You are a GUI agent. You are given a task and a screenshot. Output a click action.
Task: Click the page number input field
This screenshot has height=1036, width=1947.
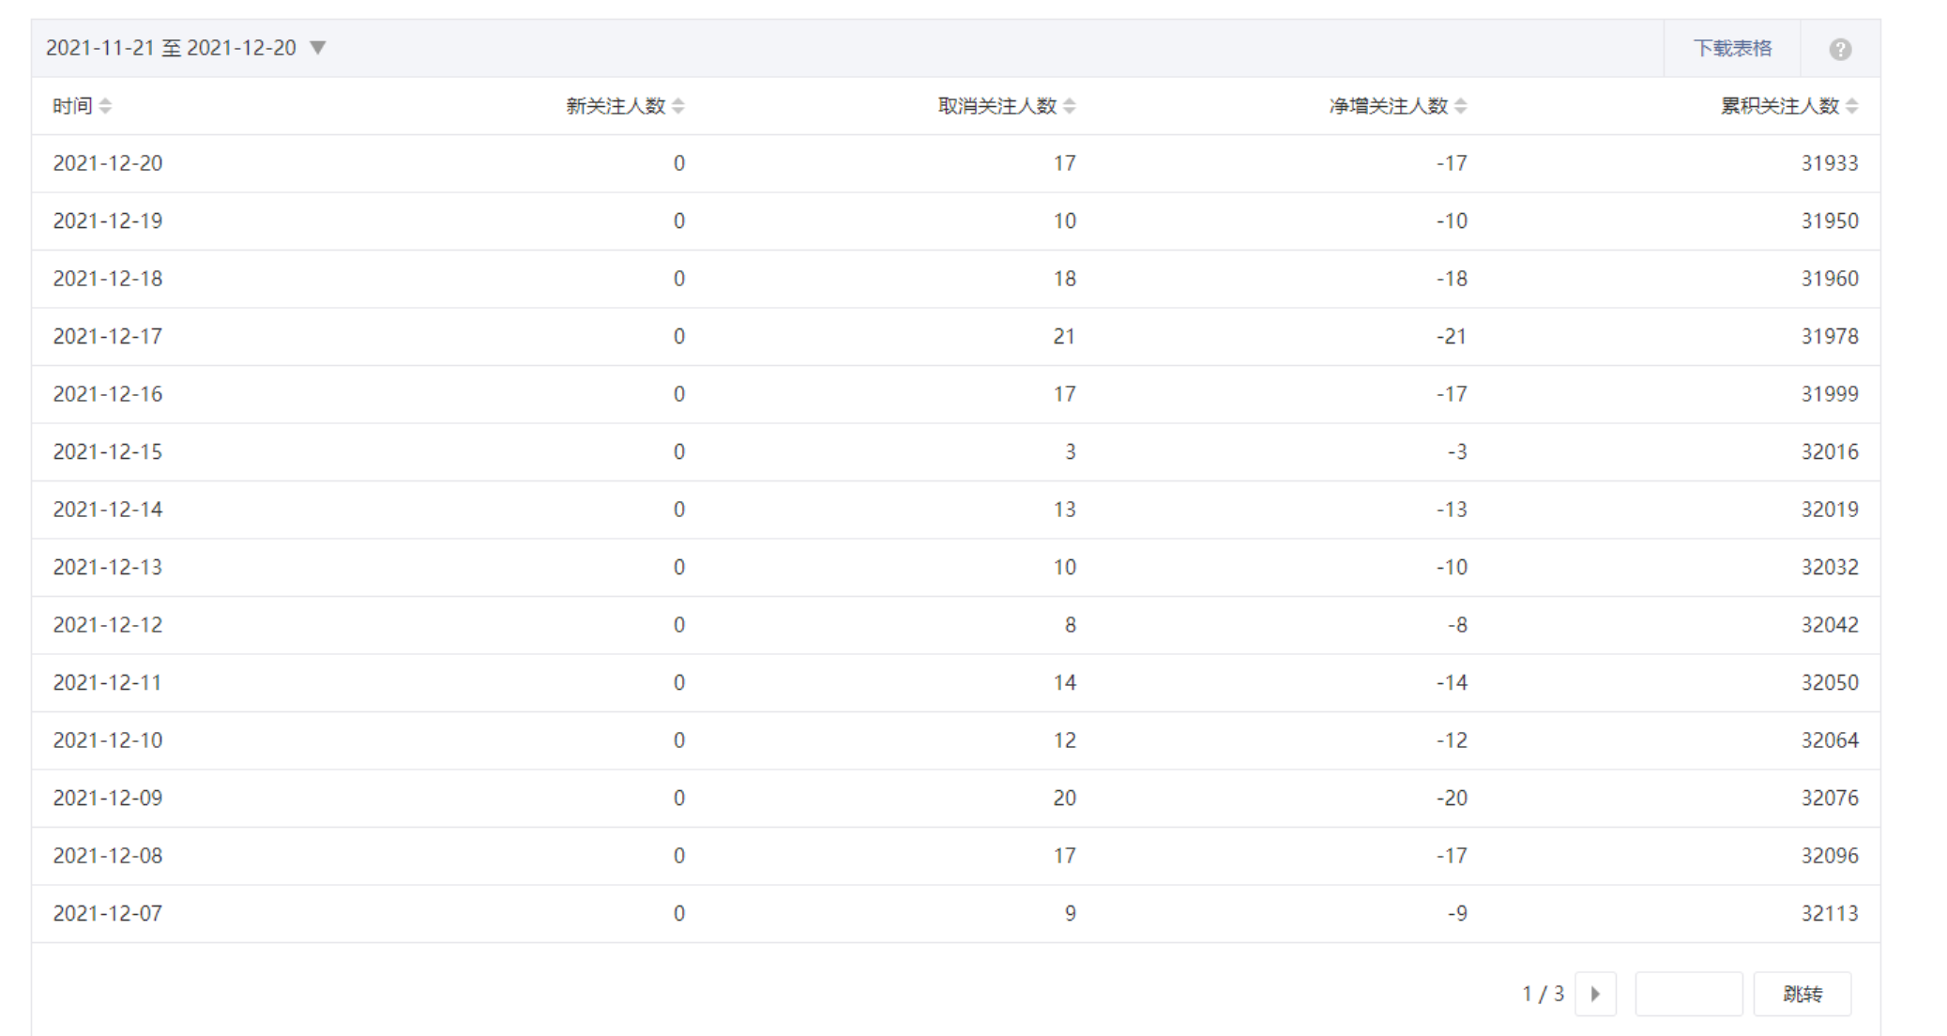point(1688,994)
